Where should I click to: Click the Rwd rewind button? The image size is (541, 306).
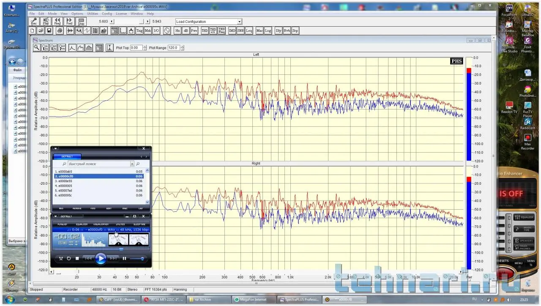click(57, 22)
